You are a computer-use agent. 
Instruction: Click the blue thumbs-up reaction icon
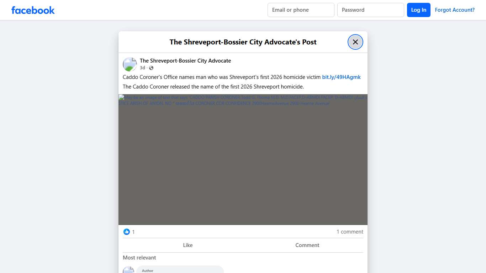pyautogui.click(x=127, y=232)
